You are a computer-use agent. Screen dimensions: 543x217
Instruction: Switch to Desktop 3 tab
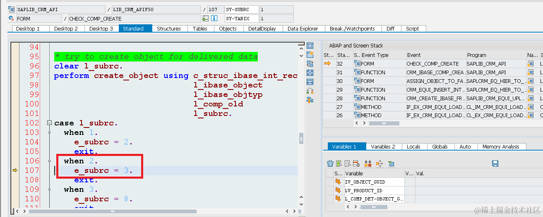[101, 28]
